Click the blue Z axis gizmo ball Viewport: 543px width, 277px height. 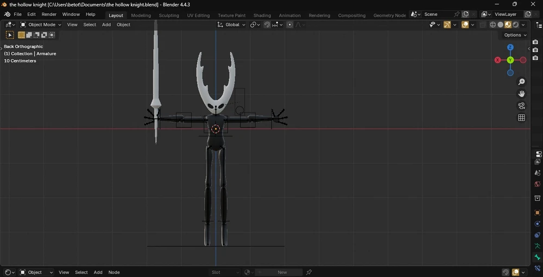pos(510,47)
